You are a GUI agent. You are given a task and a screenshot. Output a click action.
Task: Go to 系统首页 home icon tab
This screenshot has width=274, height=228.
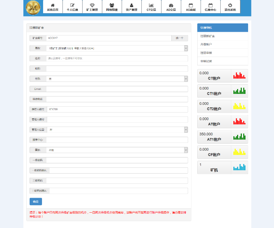pyautogui.click(x=53, y=7)
